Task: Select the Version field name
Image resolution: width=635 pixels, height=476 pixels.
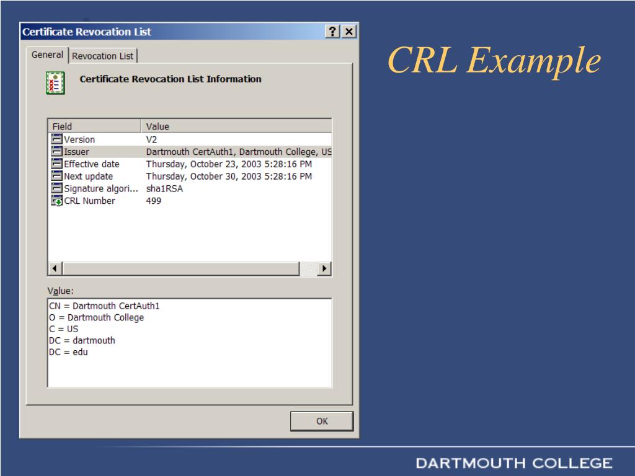Action: coord(79,139)
